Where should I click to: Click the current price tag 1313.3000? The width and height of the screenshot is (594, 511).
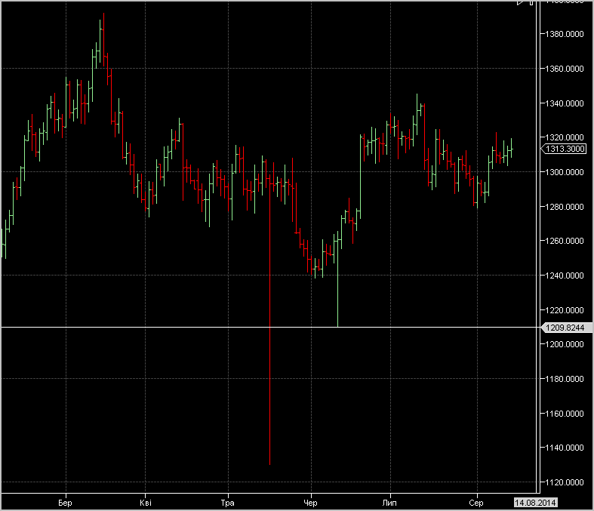563,149
